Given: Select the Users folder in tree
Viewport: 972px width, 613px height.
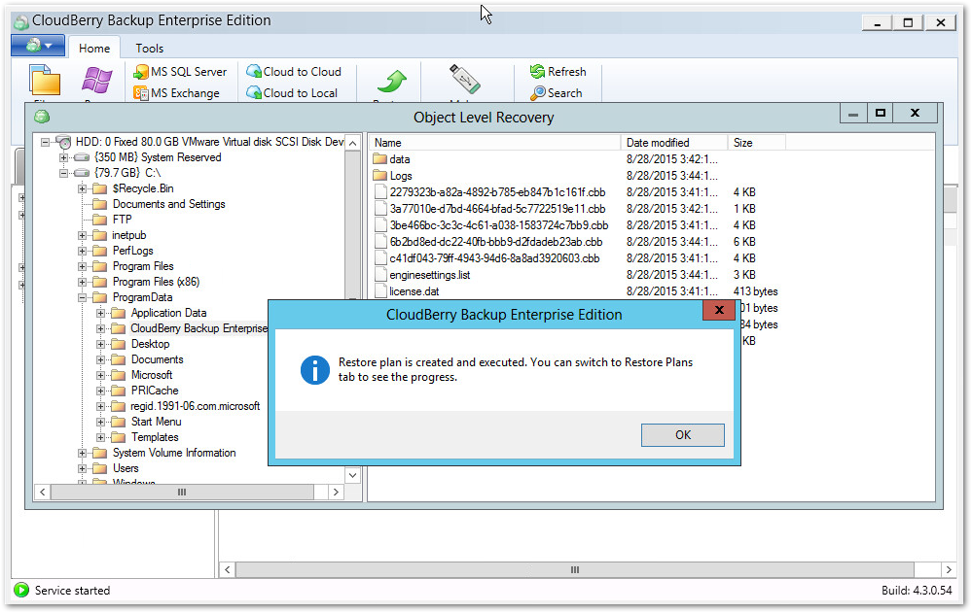Looking at the screenshot, I should 126,468.
